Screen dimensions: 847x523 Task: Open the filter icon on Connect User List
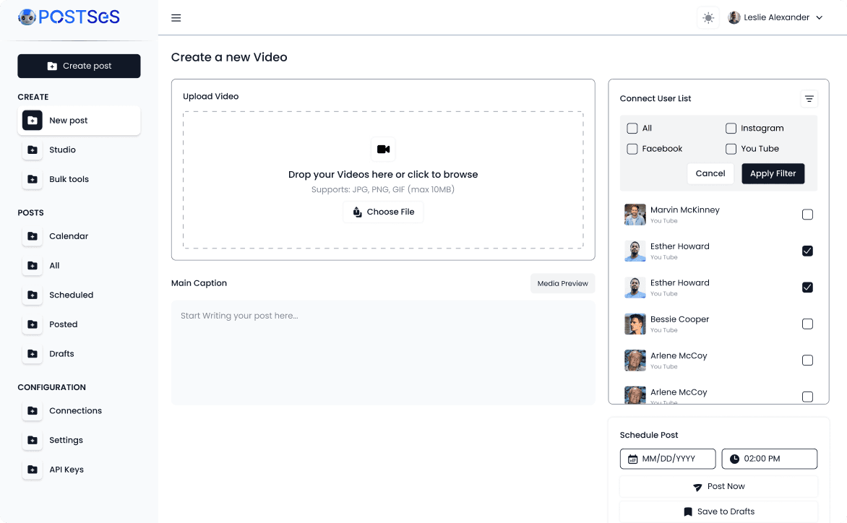[809, 98]
